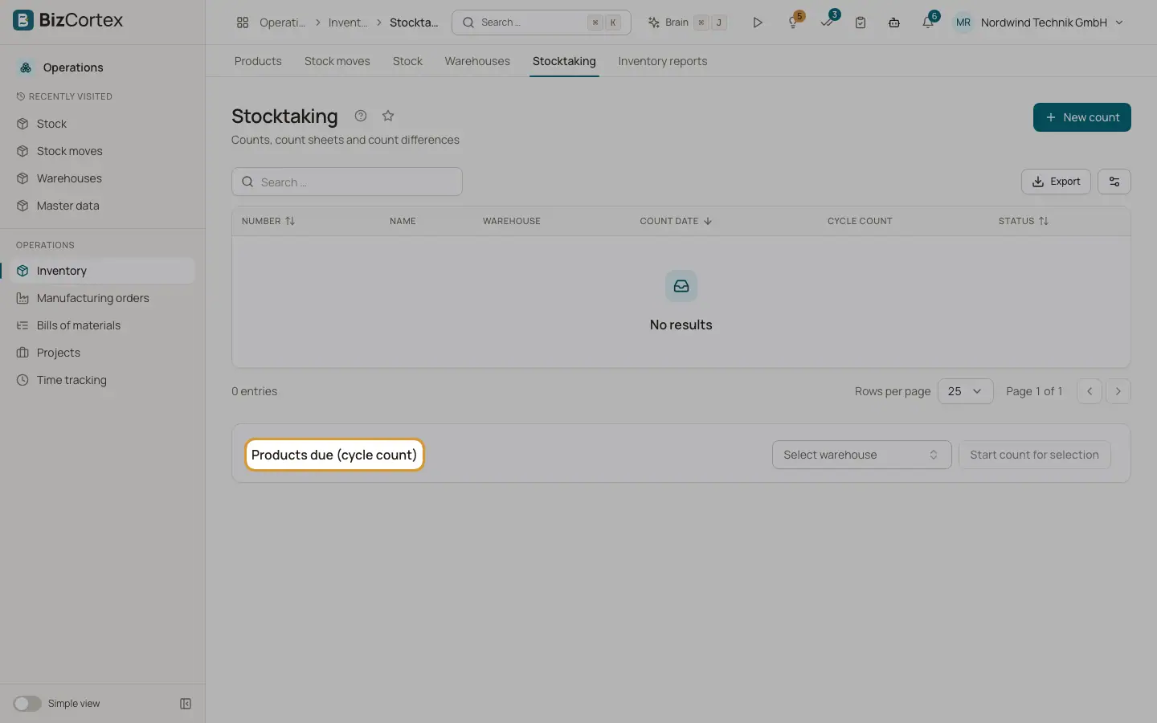Open table view settings icon next to Export

coord(1114,182)
